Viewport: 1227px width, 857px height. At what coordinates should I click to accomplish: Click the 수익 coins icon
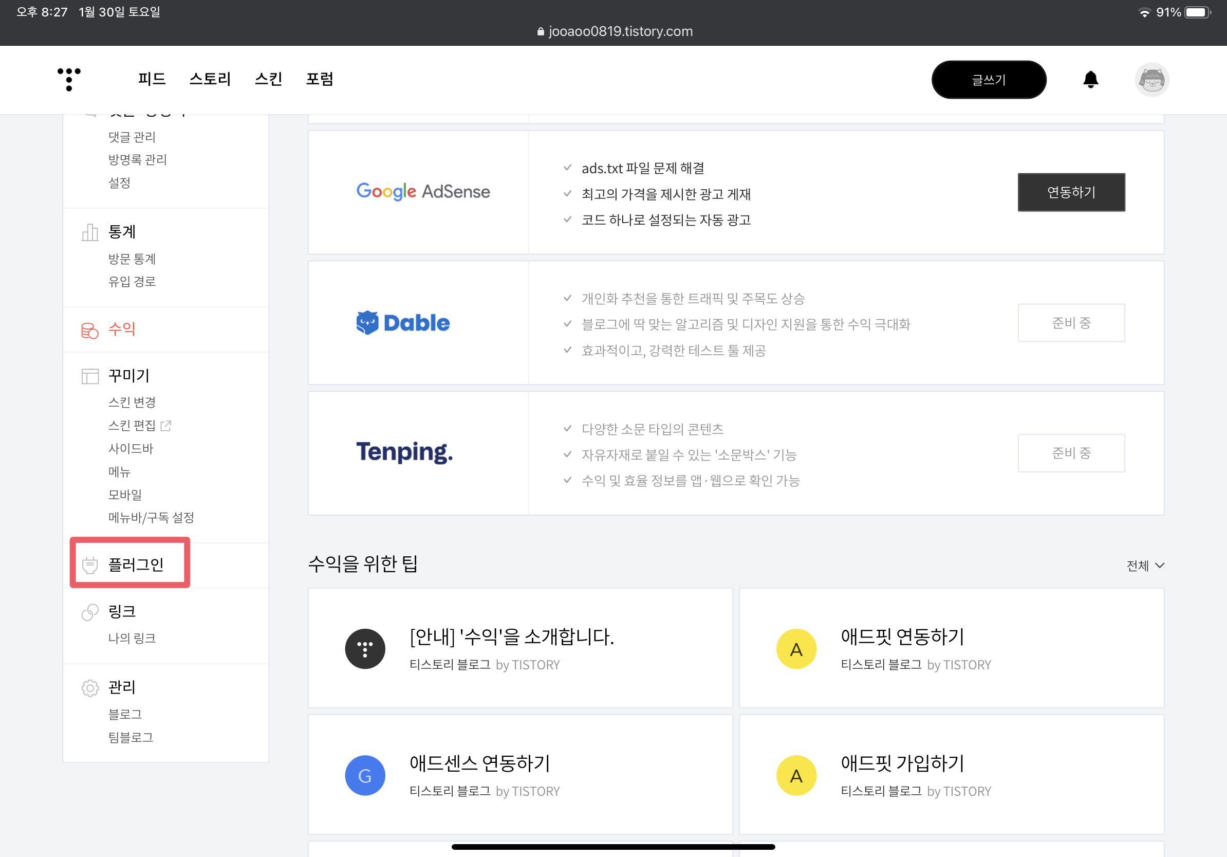[x=90, y=330]
